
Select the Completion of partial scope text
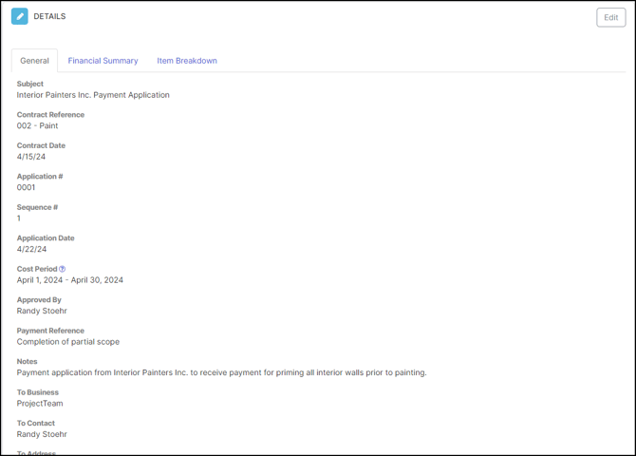click(x=68, y=342)
